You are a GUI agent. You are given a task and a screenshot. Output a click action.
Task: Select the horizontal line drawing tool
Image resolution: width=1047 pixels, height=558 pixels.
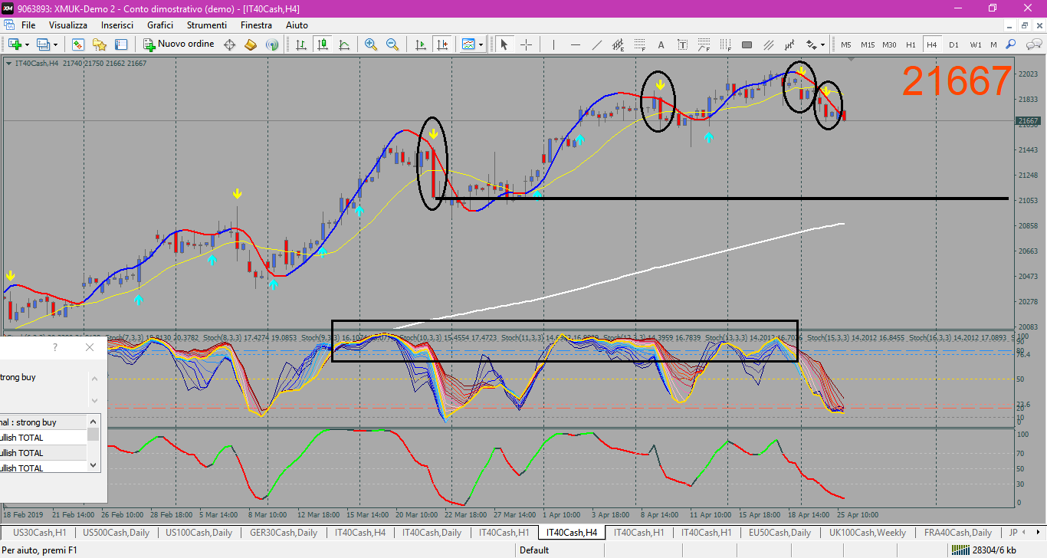click(x=575, y=44)
